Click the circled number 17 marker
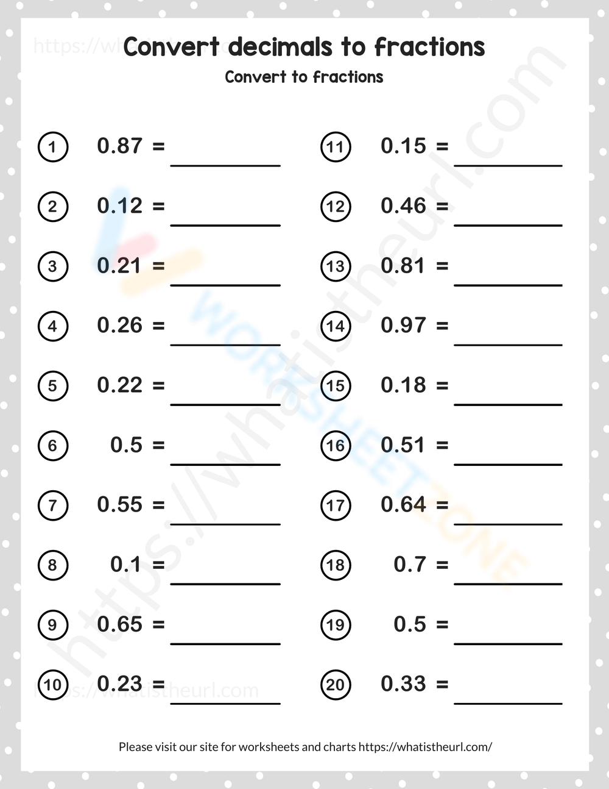Image resolution: width=609 pixels, height=789 pixels. tap(336, 505)
